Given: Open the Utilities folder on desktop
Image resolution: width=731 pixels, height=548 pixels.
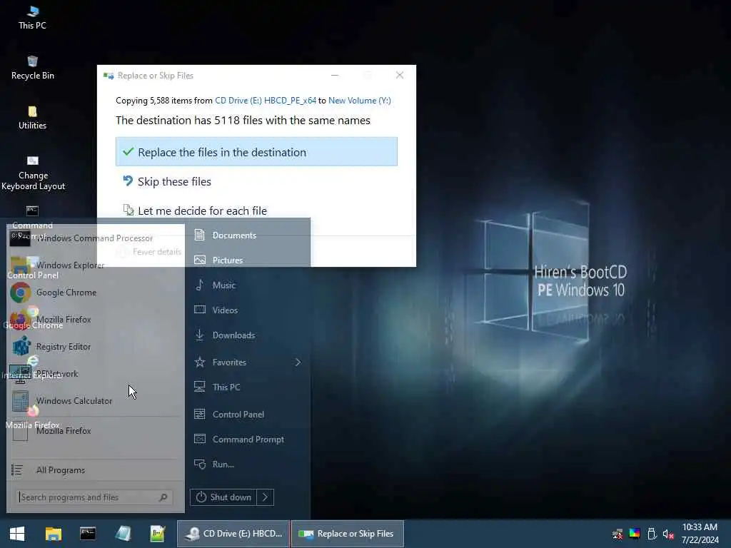Looking at the screenshot, I should tap(32, 118).
